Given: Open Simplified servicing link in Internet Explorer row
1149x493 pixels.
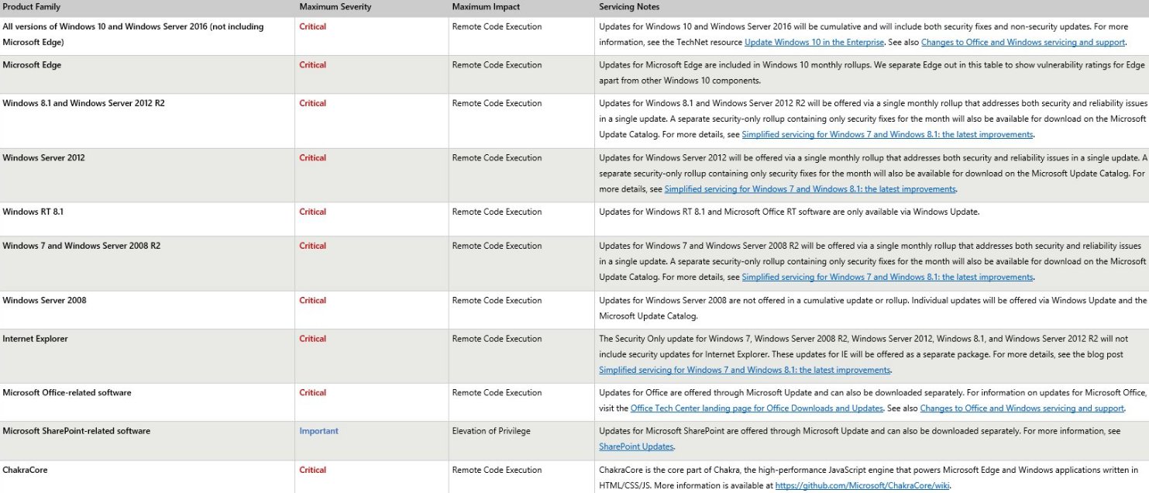Looking at the screenshot, I should [x=745, y=371].
